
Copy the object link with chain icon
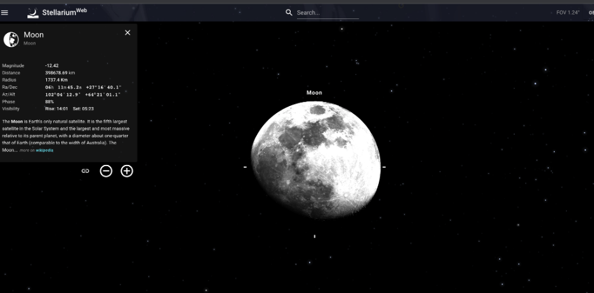click(85, 171)
